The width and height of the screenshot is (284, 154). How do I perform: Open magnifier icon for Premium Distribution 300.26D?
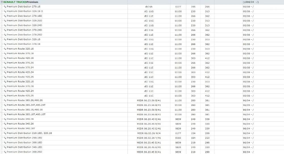pos(5,152)
